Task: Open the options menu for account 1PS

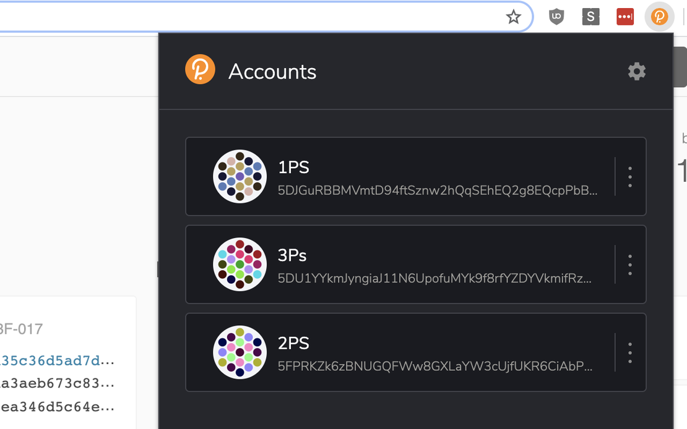Action: [629, 176]
